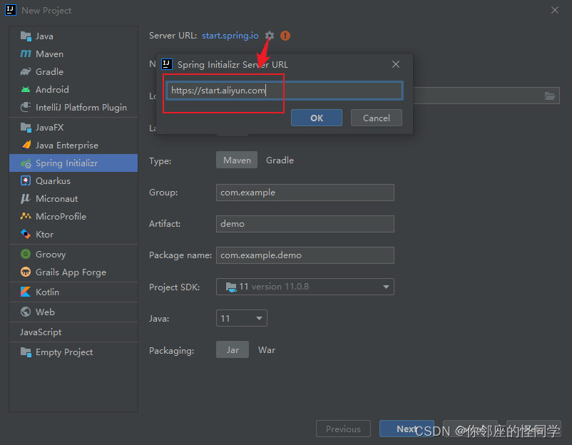
Task: Click the orange warning icon near Server URL
Action: pyautogui.click(x=285, y=36)
